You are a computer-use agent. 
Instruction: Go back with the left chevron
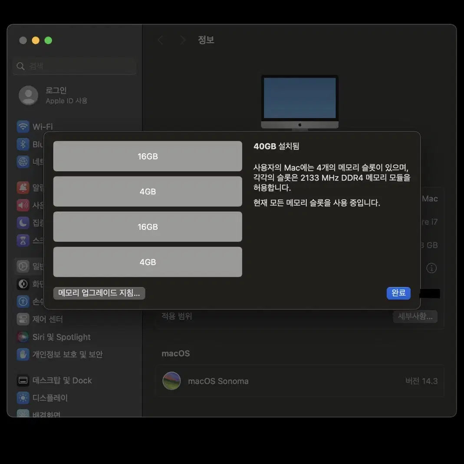(161, 40)
